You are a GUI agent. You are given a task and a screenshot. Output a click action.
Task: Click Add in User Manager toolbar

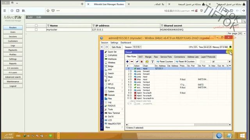(x=30, y=17)
